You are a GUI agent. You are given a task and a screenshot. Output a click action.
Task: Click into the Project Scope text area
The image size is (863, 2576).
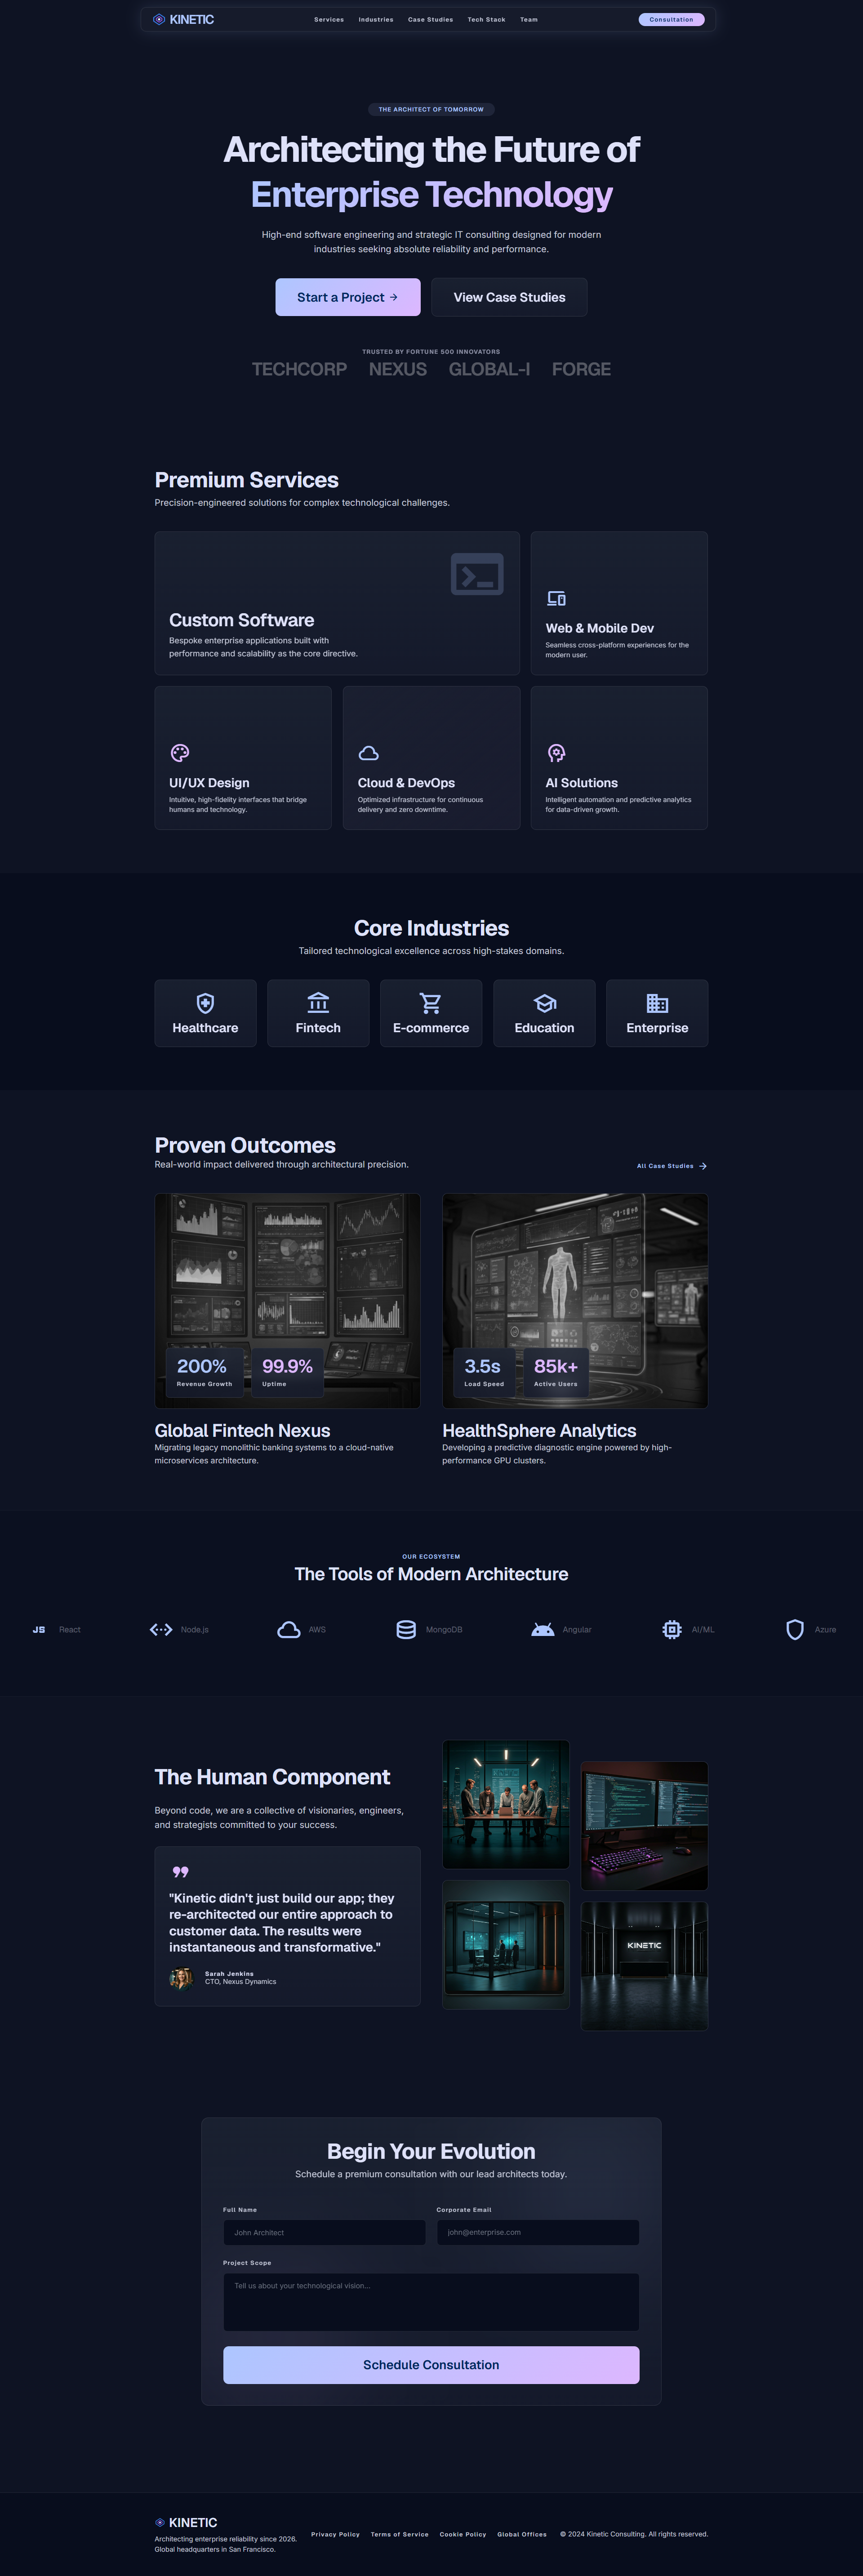(x=431, y=2302)
